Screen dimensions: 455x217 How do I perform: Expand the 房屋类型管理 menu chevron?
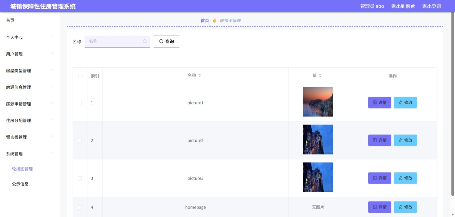click(52, 70)
